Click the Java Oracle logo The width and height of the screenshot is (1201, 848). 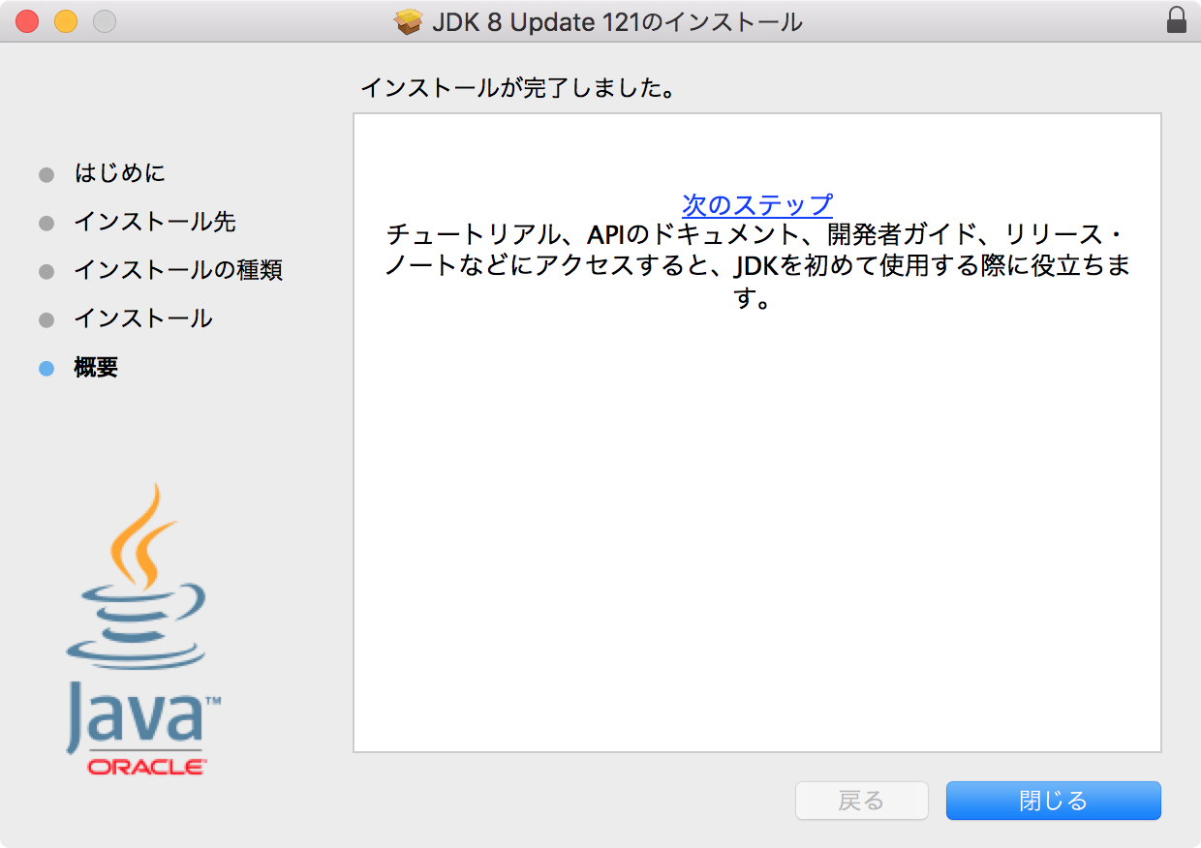coord(145,629)
